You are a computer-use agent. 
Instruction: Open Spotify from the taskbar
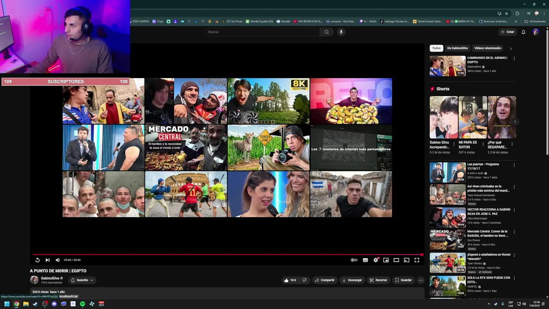[82, 304]
